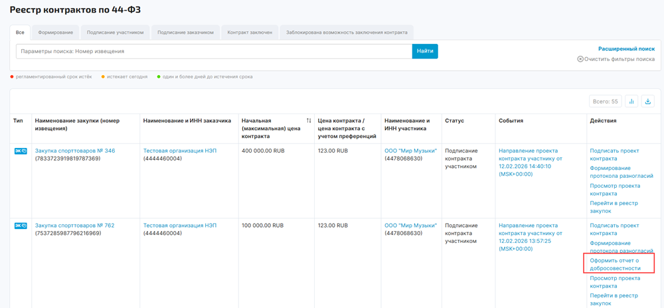
Task: Click the type icon for purchase № 762
Action: (x=21, y=226)
